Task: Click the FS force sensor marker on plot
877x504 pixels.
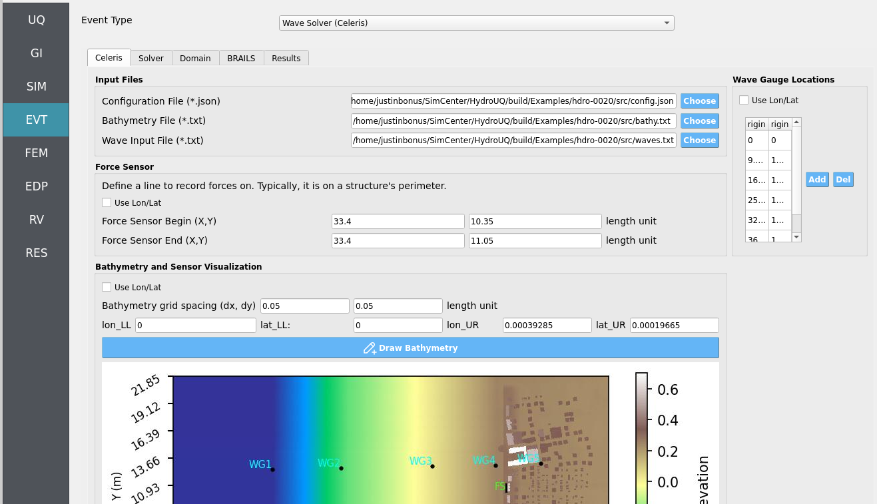Action: click(507, 487)
